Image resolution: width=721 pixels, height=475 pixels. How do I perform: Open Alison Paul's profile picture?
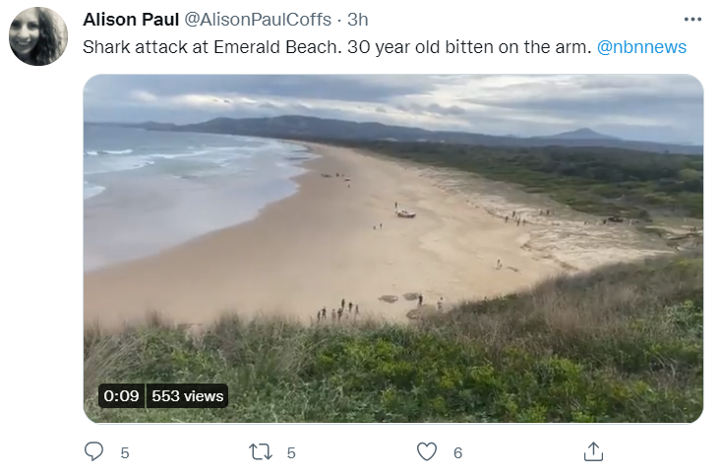click(x=38, y=36)
